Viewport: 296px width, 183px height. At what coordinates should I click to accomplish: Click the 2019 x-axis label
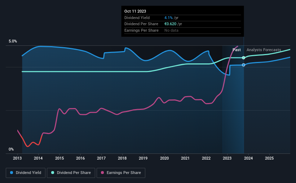pos(143,158)
